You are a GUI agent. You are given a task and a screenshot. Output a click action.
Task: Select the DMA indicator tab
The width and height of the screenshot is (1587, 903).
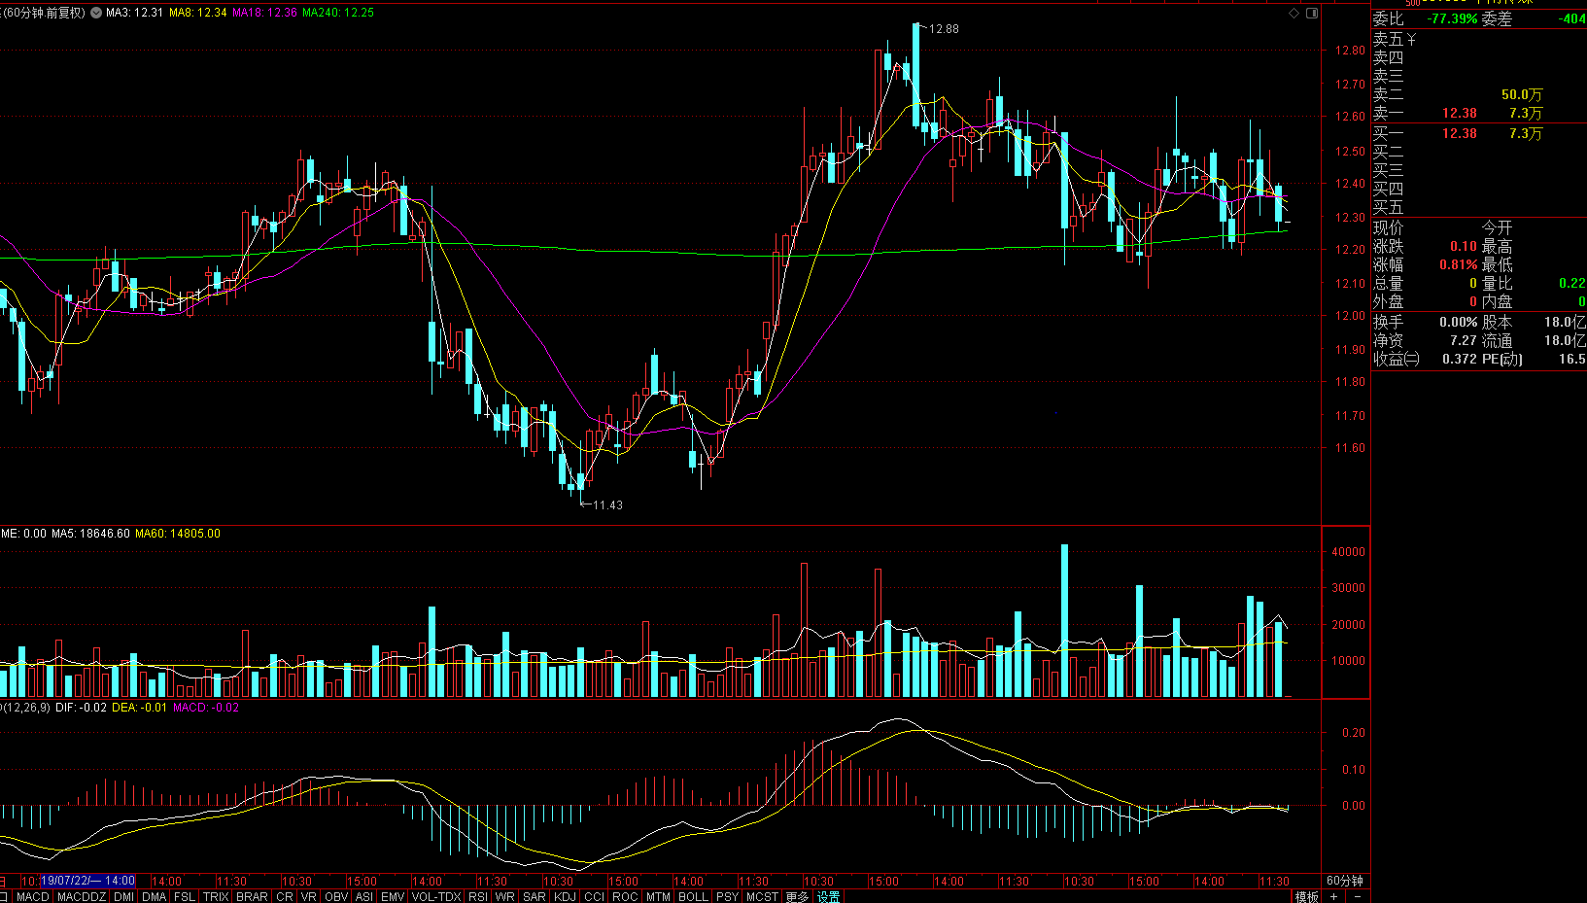[x=154, y=896]
